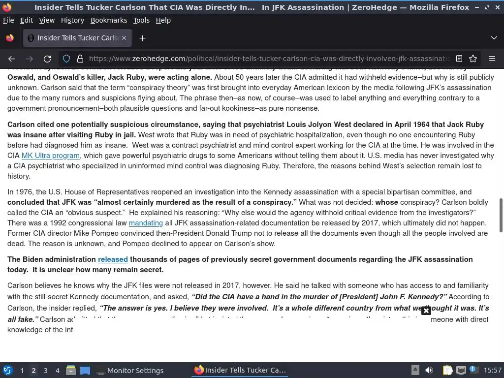Dismiss the overlay using the black X button
This screenshot has height=378, width=504.
[x=426, y=311]
